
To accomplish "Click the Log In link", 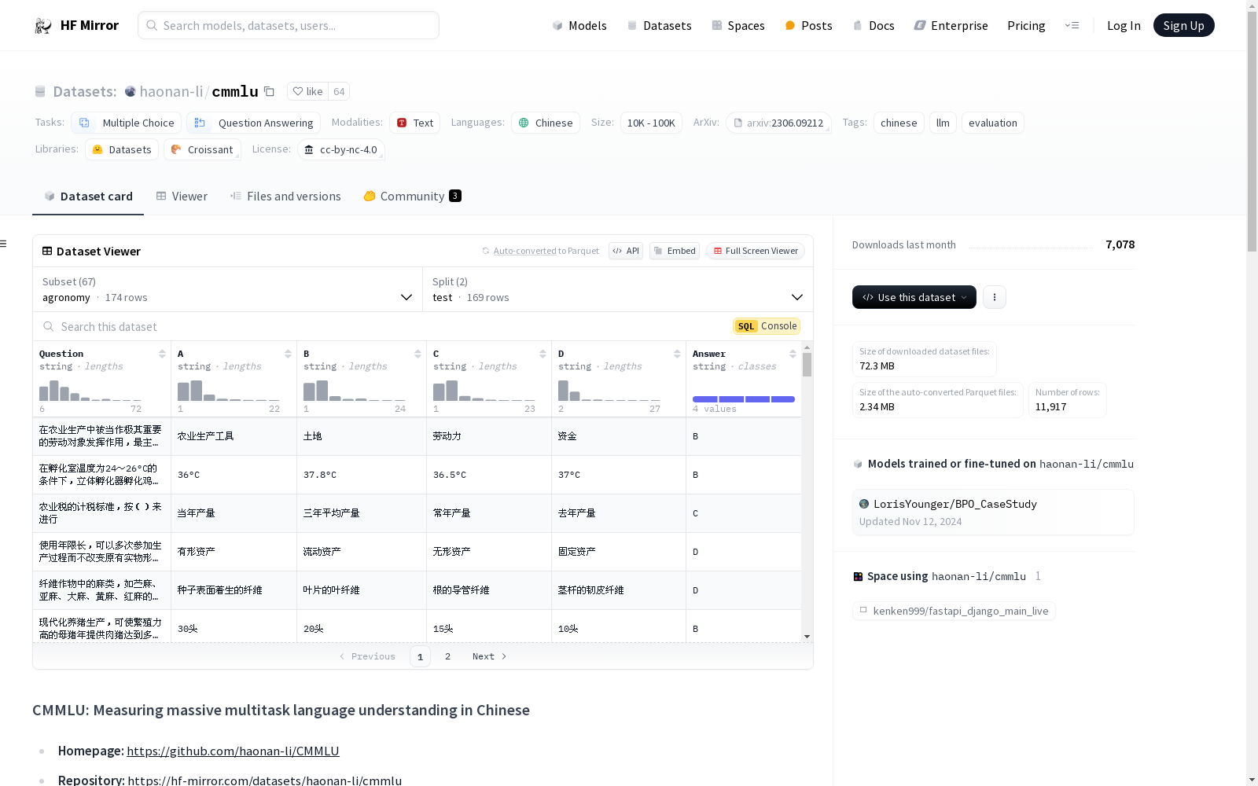I will [x=1124, y=25].
